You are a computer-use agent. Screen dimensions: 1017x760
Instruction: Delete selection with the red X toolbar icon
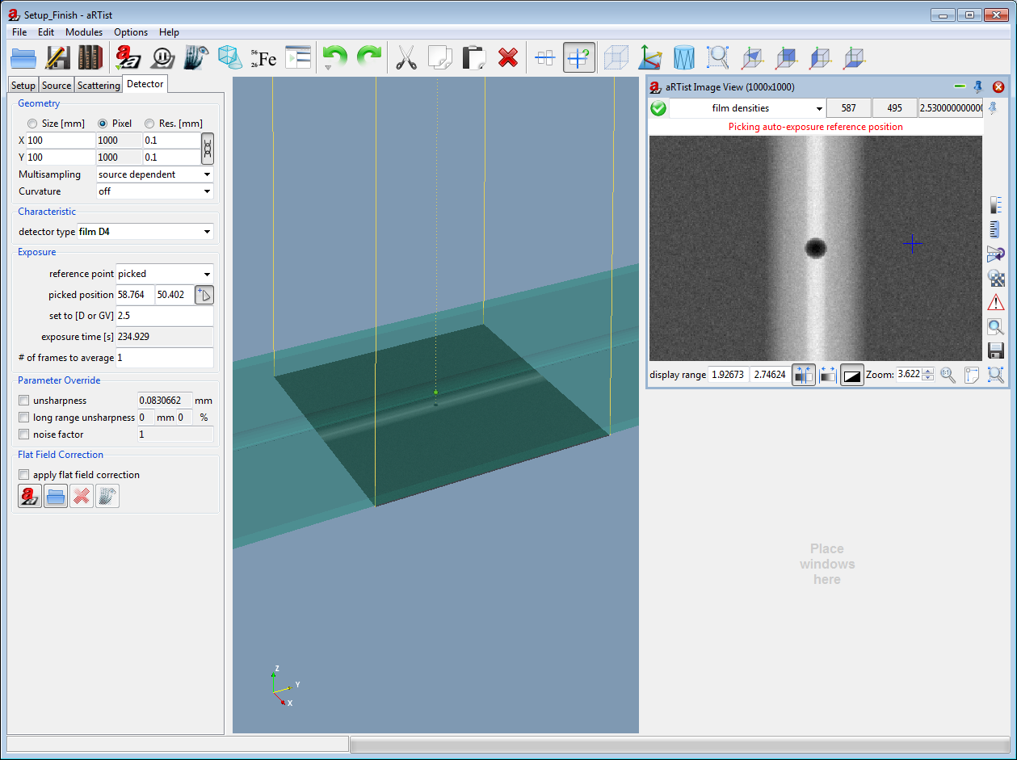coord(507,58)
